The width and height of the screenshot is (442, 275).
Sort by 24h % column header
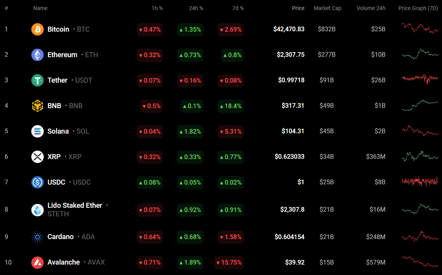[196, 8]
